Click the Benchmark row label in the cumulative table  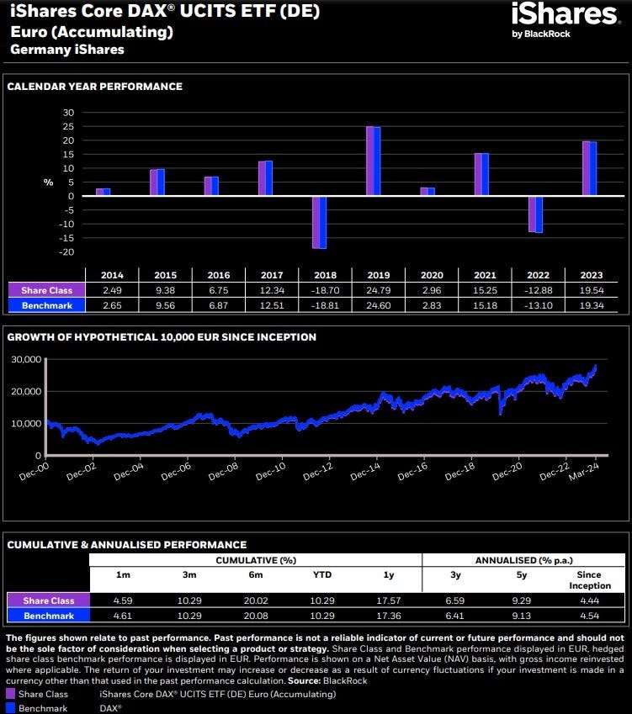[x=49, y=616]
